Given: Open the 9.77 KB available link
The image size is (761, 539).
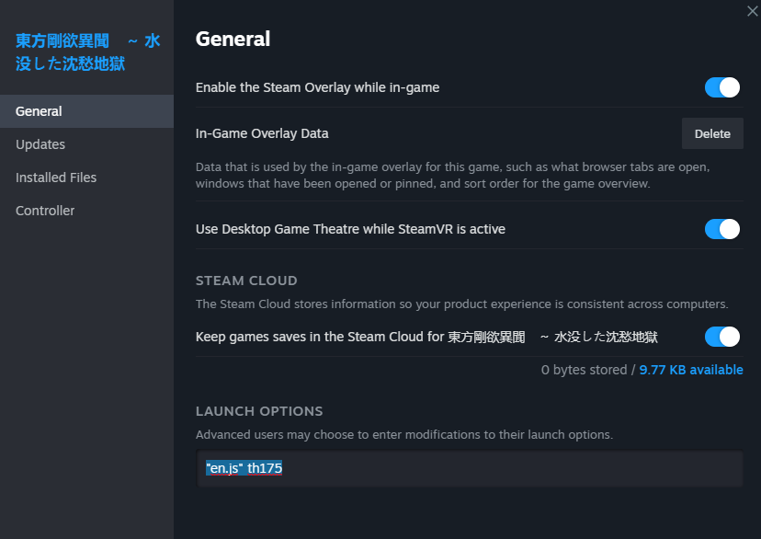Looking at the screenshot, I should click(691, 370).
